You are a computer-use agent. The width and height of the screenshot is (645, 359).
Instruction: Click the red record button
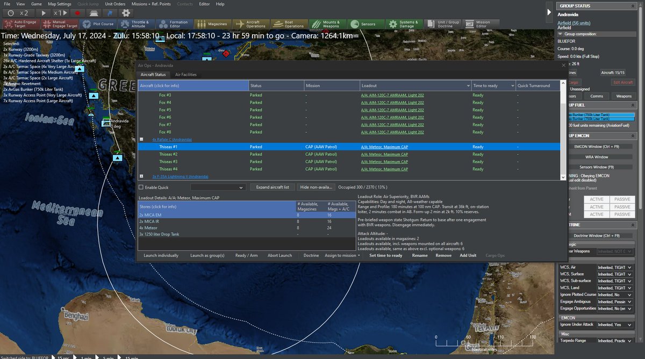coord(77,12)
